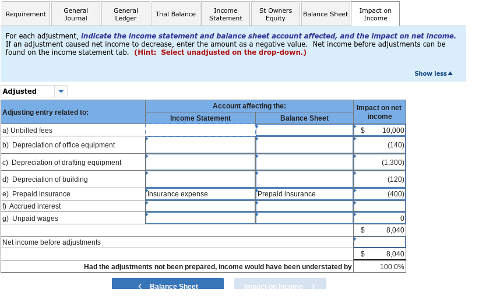The height and width of the screenshot is (296, 493).
Task: Open the Adjusted dropdown arrow
Action: click(x=61, y=91)
